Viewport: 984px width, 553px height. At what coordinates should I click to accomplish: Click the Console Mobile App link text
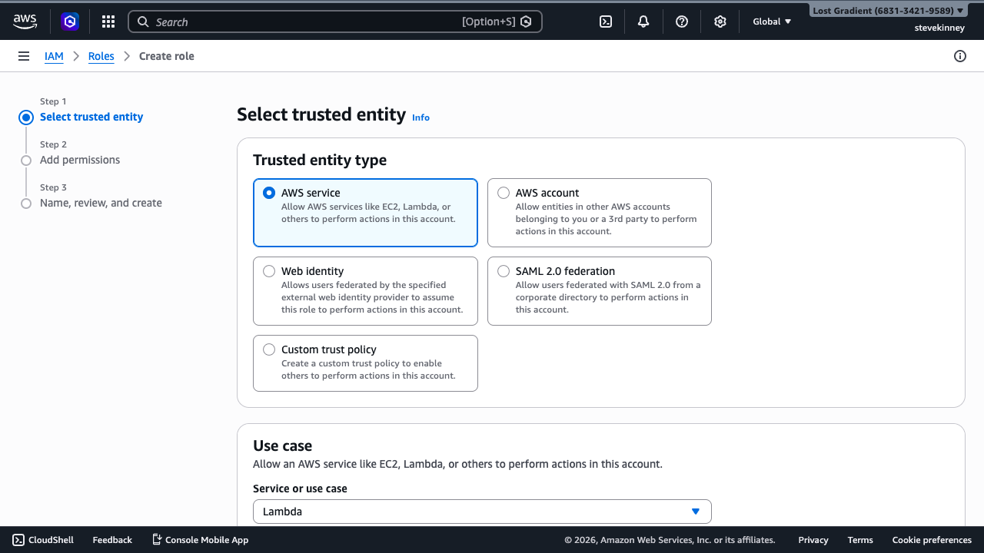[x=207, y=540]
